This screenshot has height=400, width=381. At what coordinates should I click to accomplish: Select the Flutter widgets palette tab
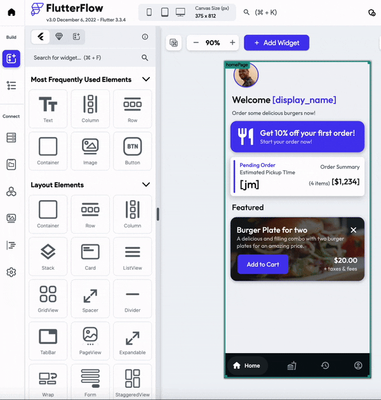coord(40,37)
